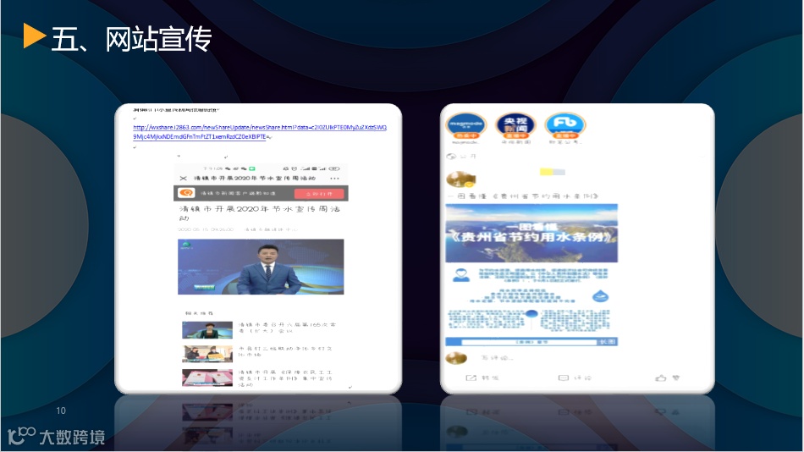
Task: Tap the thumbs-up like icon
Action: pyautogui.click(x=660, y=378)
